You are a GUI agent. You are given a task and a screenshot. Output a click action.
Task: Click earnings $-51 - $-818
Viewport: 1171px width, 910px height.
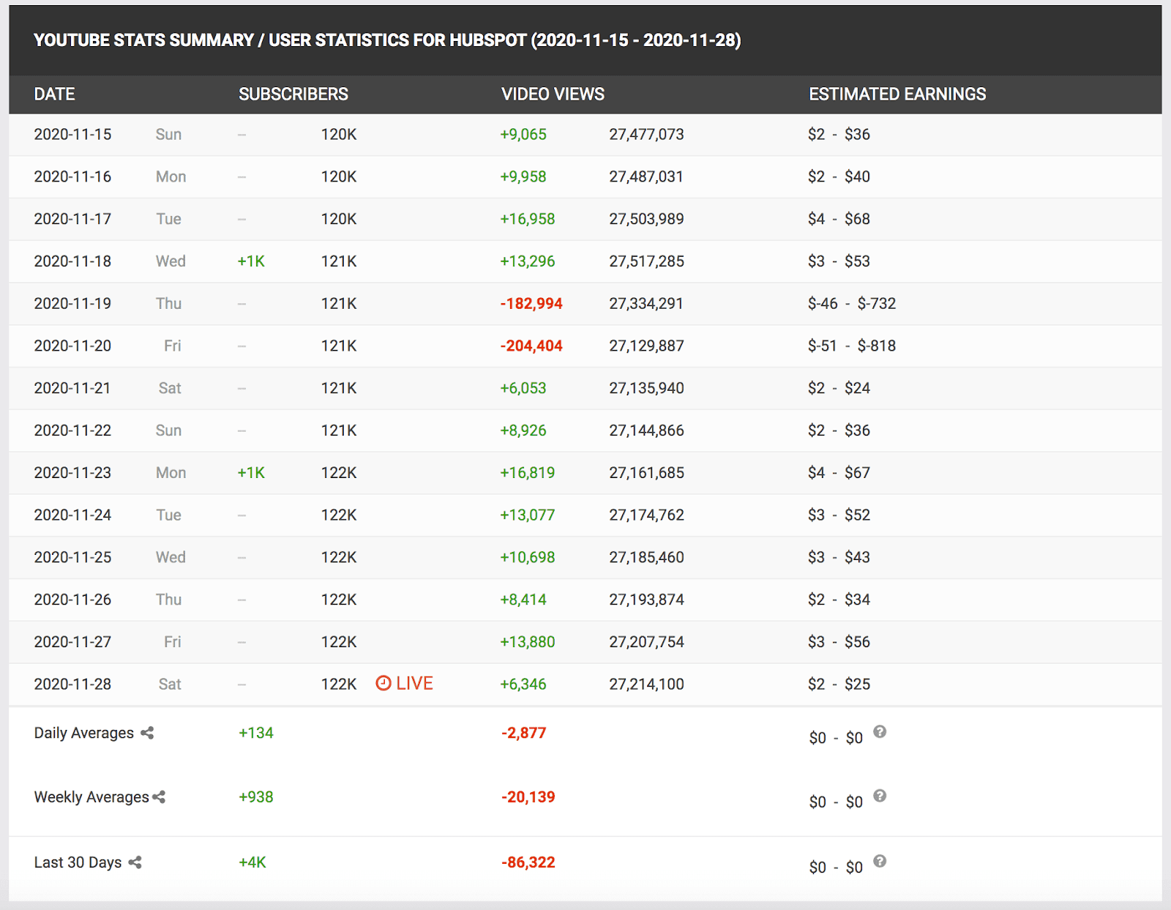pos(852,346)
